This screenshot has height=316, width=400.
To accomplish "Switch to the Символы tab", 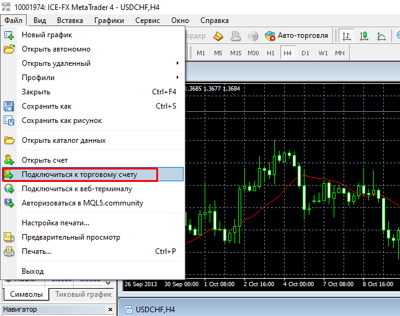I will [x=26, y=294].
